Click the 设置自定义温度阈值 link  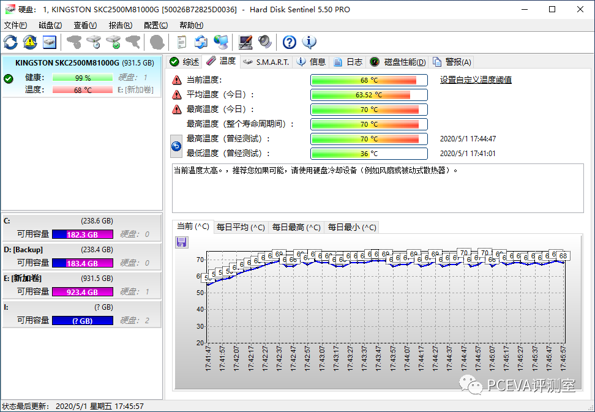pos(476,80)
